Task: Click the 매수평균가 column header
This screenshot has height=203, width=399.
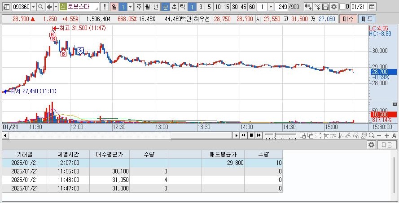Action: [110, 154]
